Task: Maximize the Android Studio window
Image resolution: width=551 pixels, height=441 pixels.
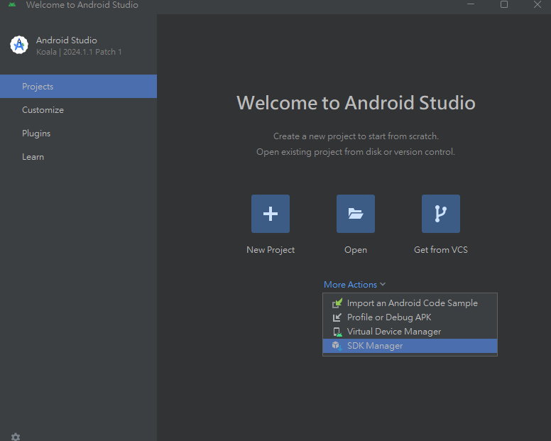Action: coord(504,4)
